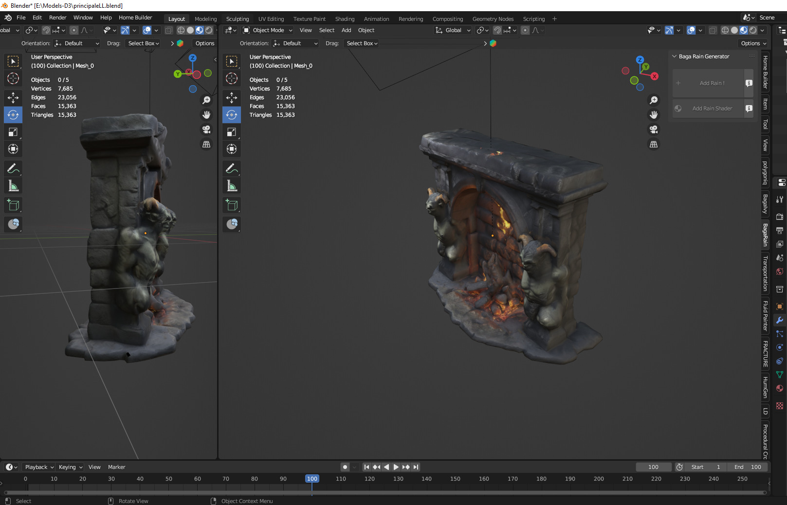
Task: Click info icon beside Add Rain !
Action: [x=749, y=83]
